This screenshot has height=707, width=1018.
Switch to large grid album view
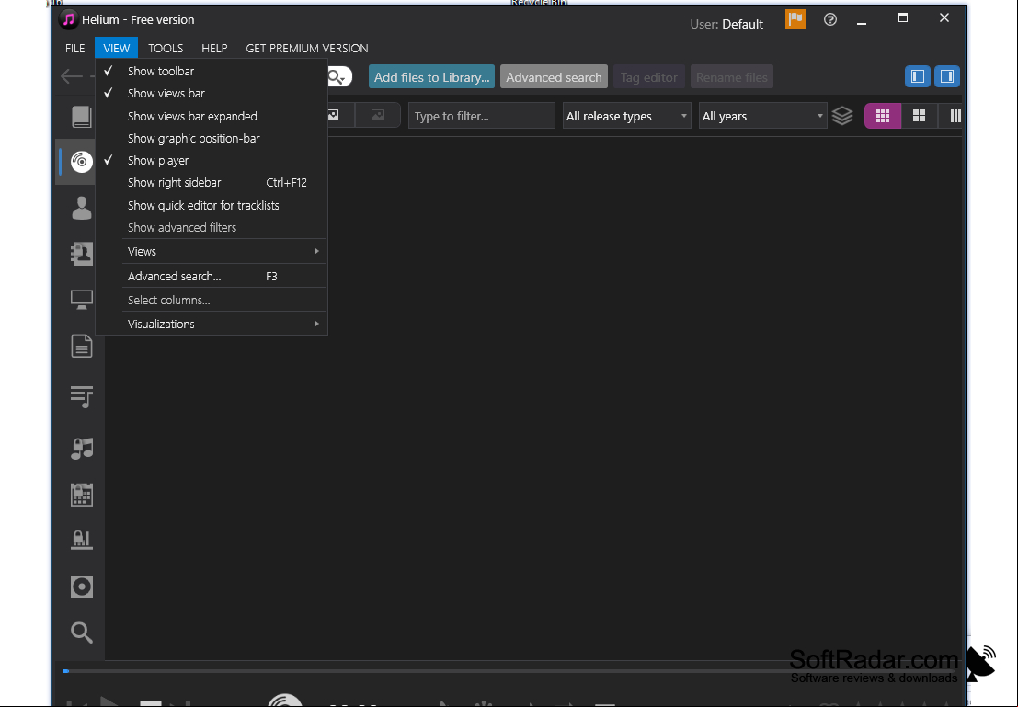(x=919, y=116)
